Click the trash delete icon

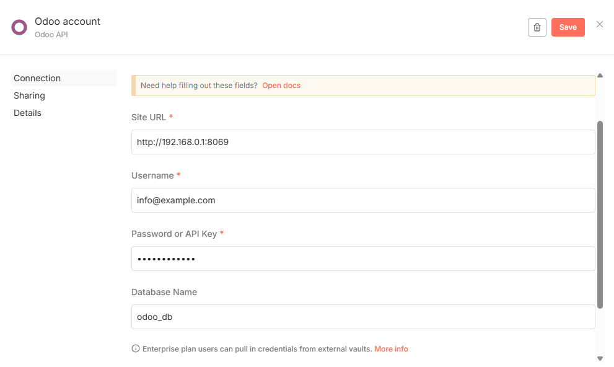537,27
